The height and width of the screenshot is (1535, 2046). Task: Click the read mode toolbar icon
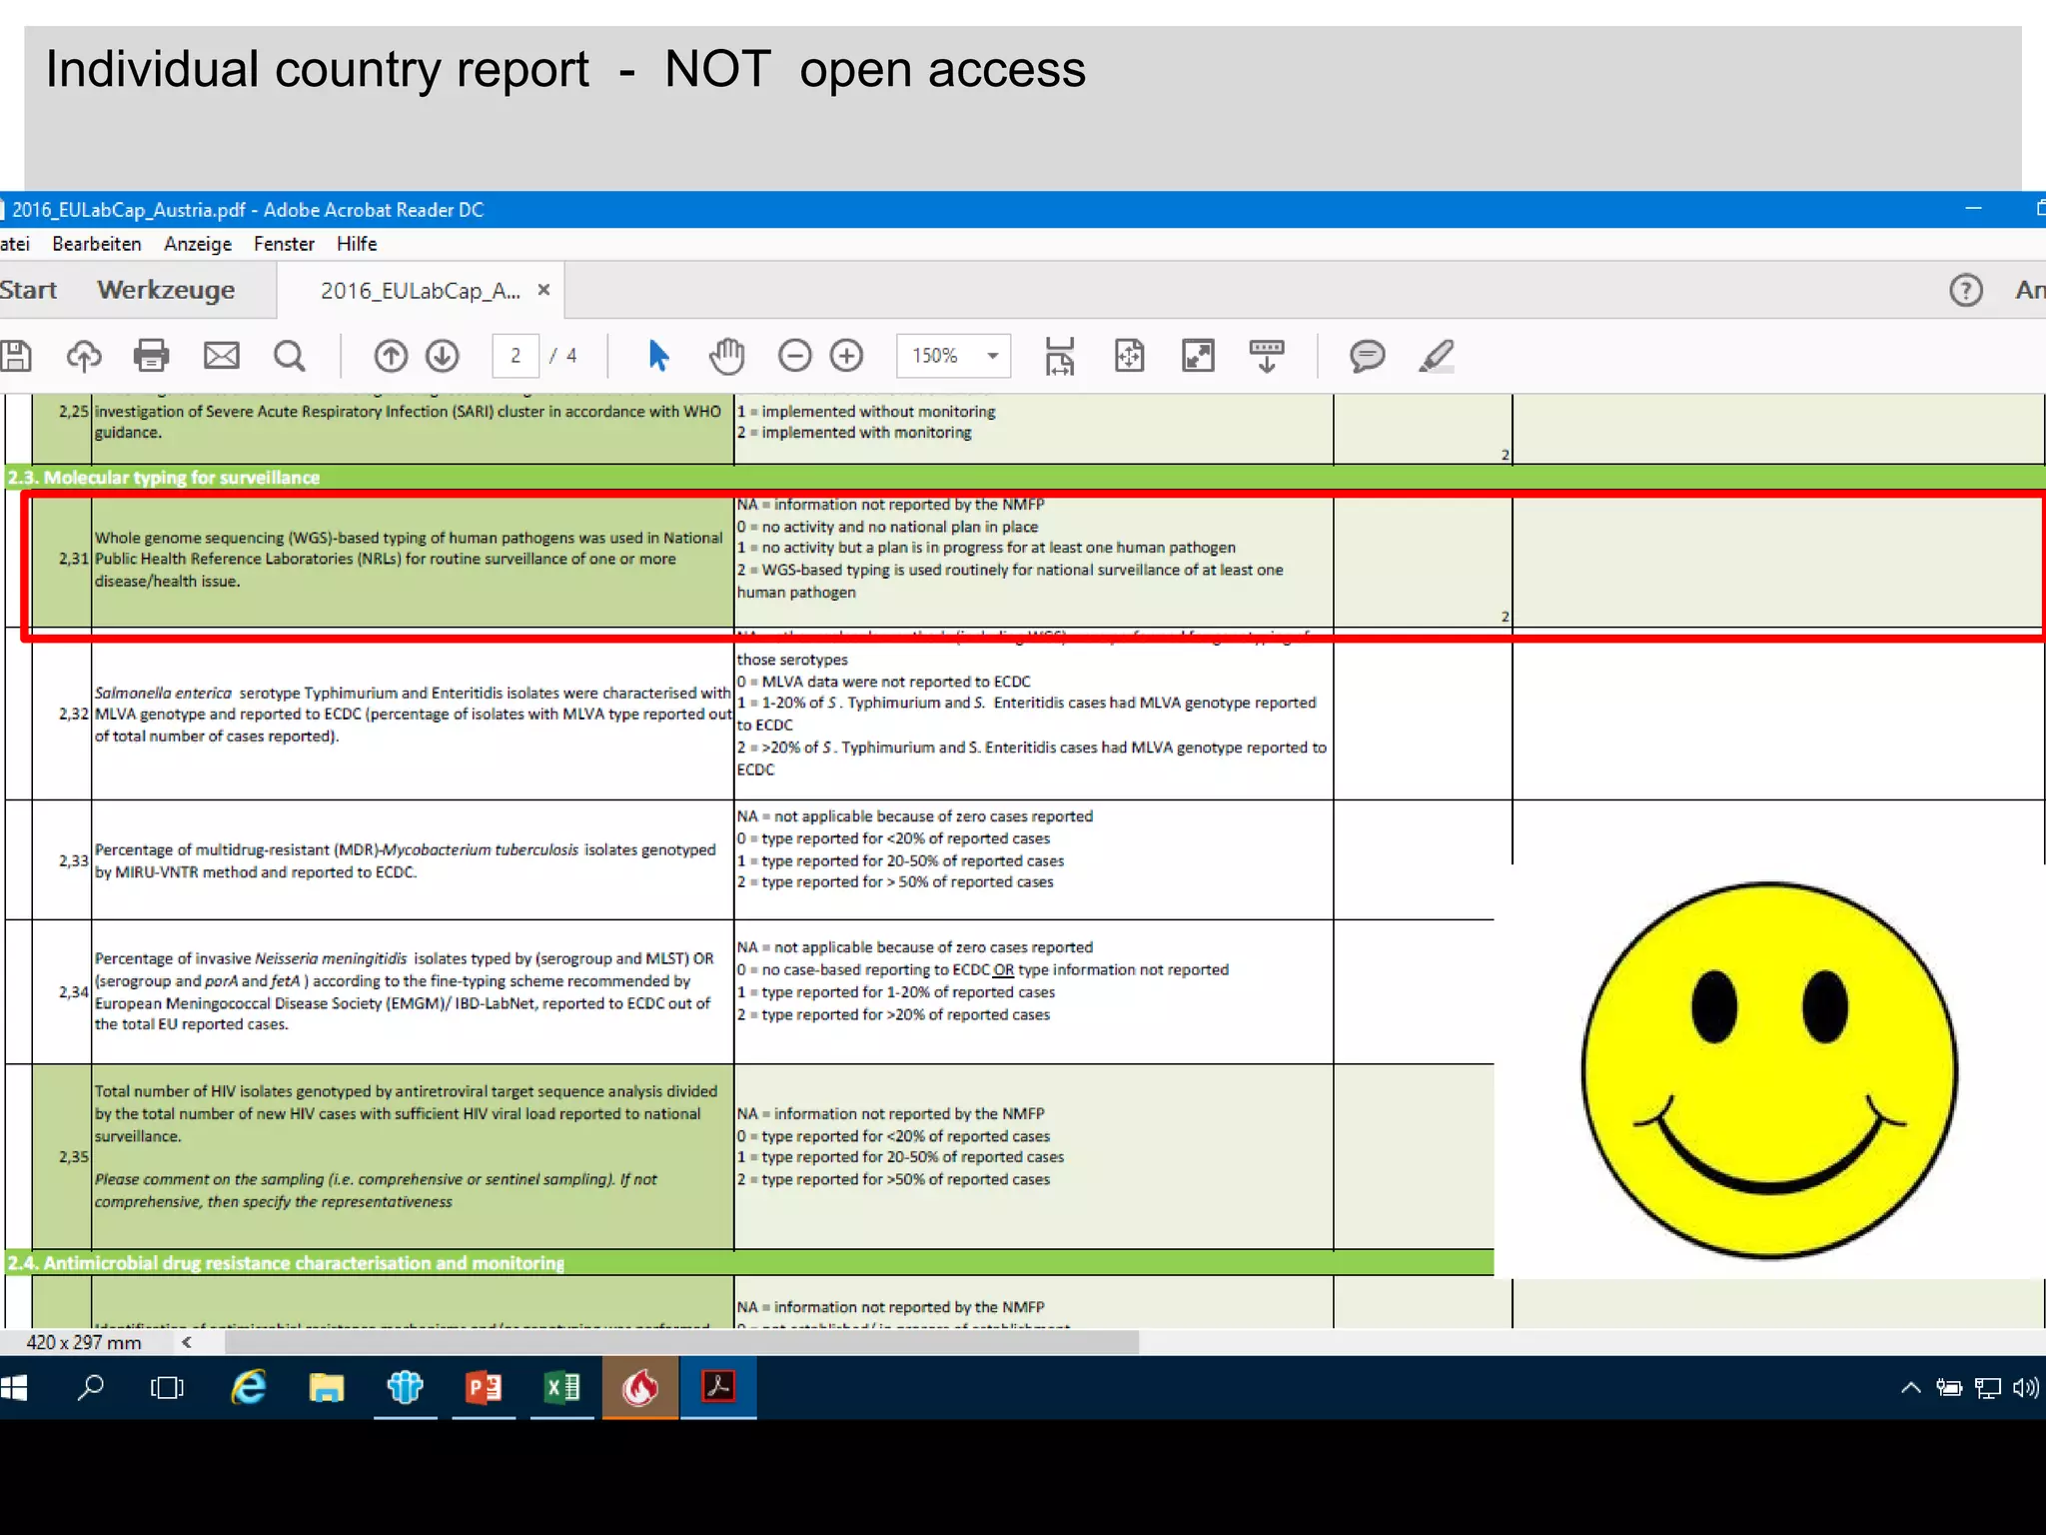(1267, 356)
